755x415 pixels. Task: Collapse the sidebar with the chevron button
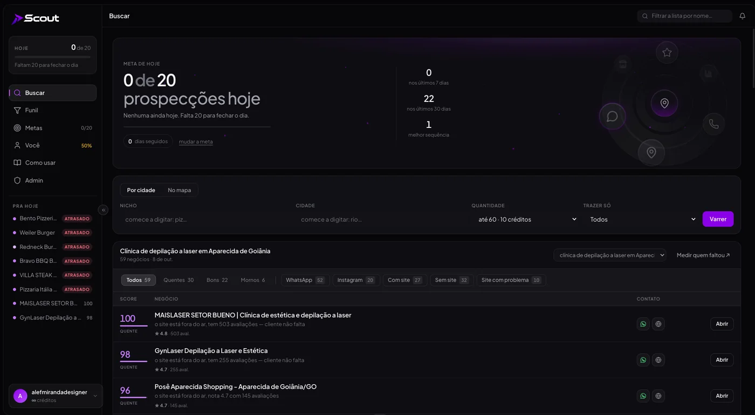coord(104,210)
